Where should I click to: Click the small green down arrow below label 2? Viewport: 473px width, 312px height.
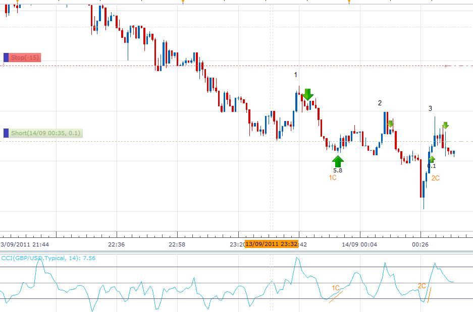(x=390, y=124)
